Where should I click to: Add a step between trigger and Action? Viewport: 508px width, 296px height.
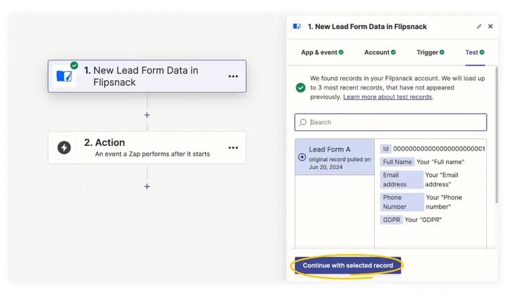click(147, 115)
